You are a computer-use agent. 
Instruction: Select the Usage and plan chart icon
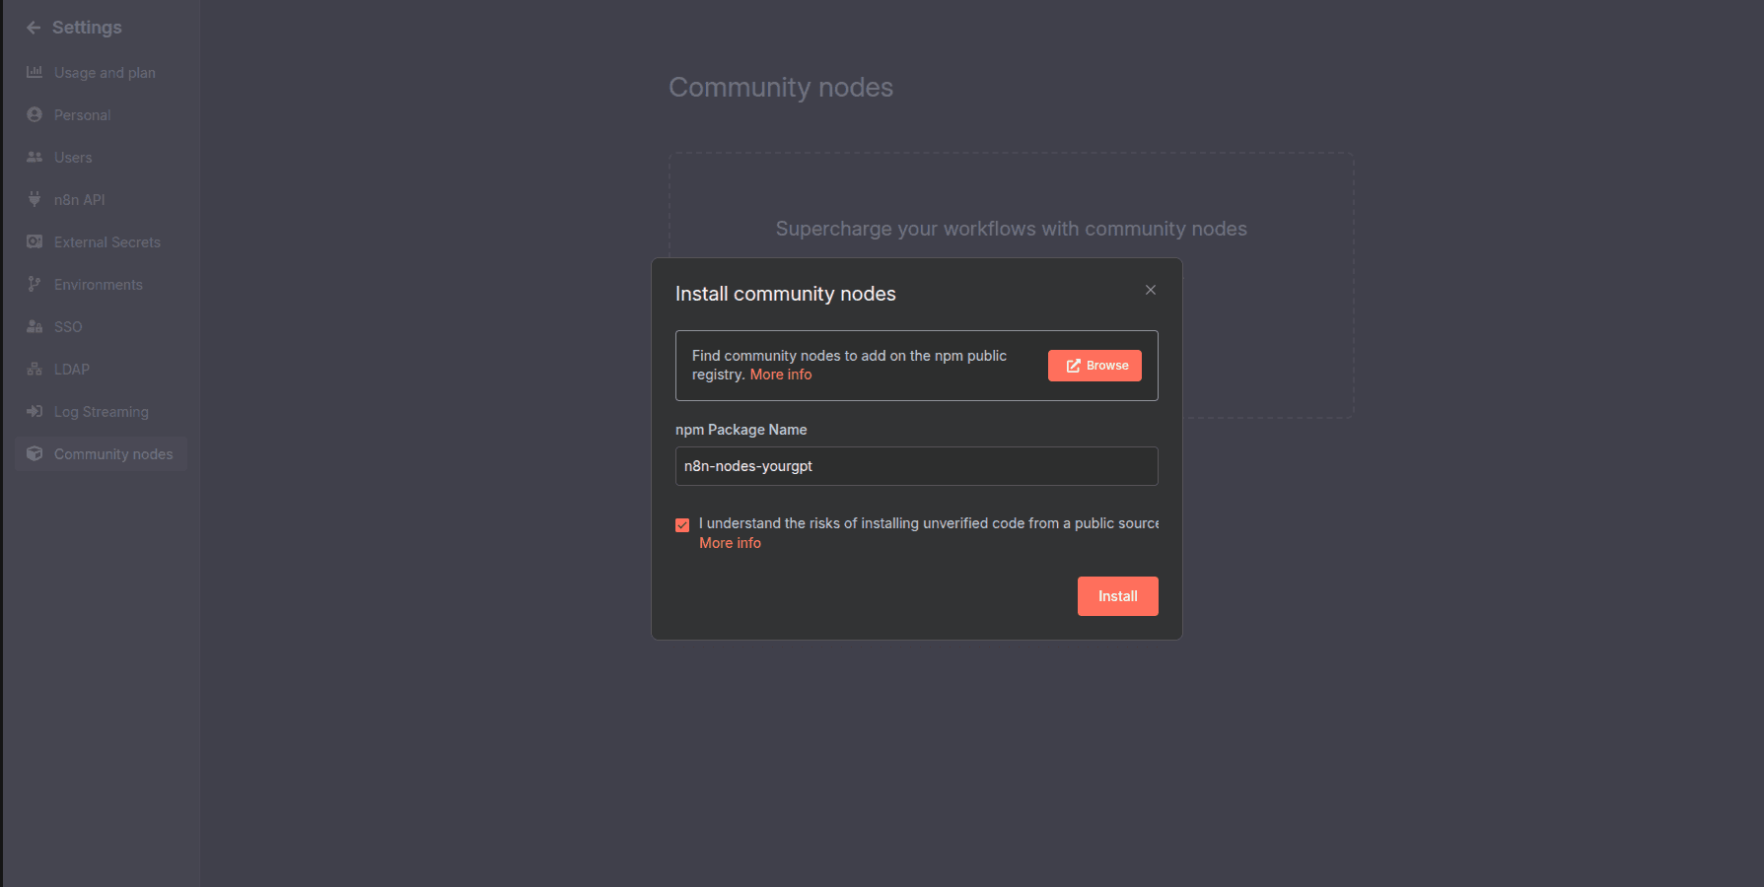[x=35, y=72]
